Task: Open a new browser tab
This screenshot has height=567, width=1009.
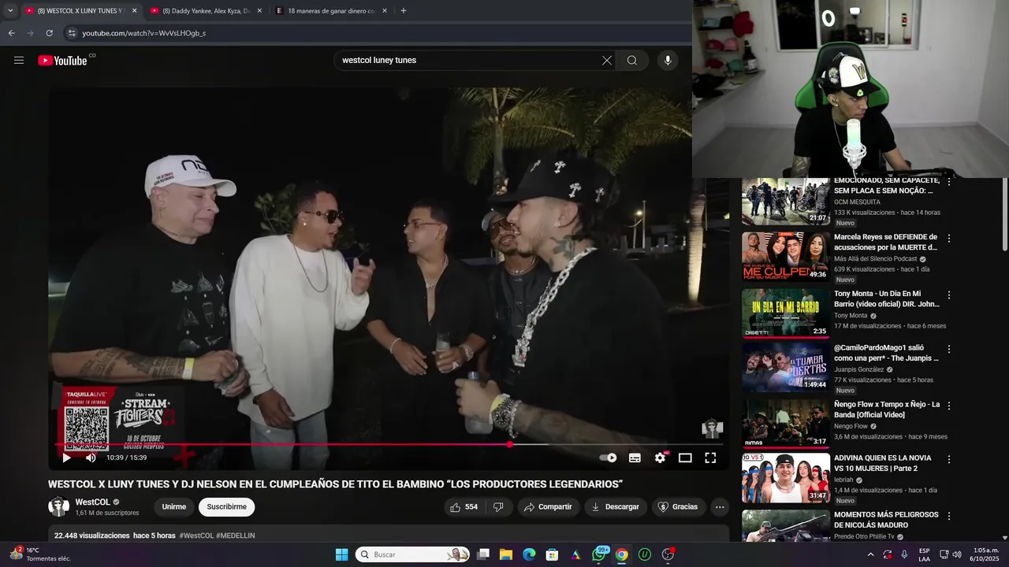Action: tap(404, 11)
